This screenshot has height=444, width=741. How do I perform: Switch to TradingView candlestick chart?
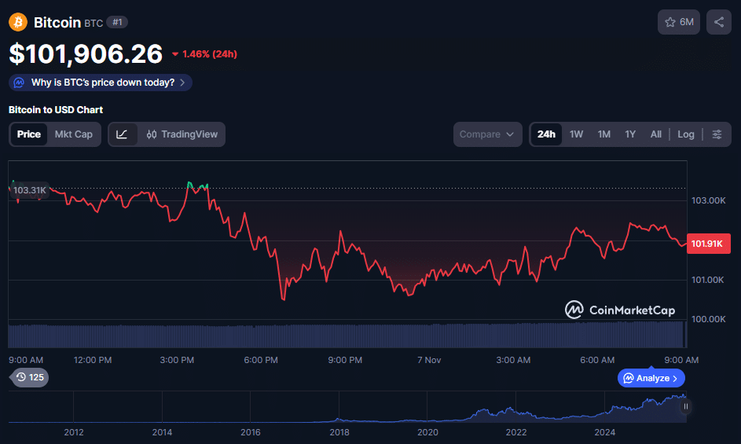[182, 134]
